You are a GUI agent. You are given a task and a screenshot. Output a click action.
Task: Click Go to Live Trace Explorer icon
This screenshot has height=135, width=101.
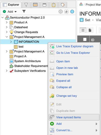(x=52, y=53)
